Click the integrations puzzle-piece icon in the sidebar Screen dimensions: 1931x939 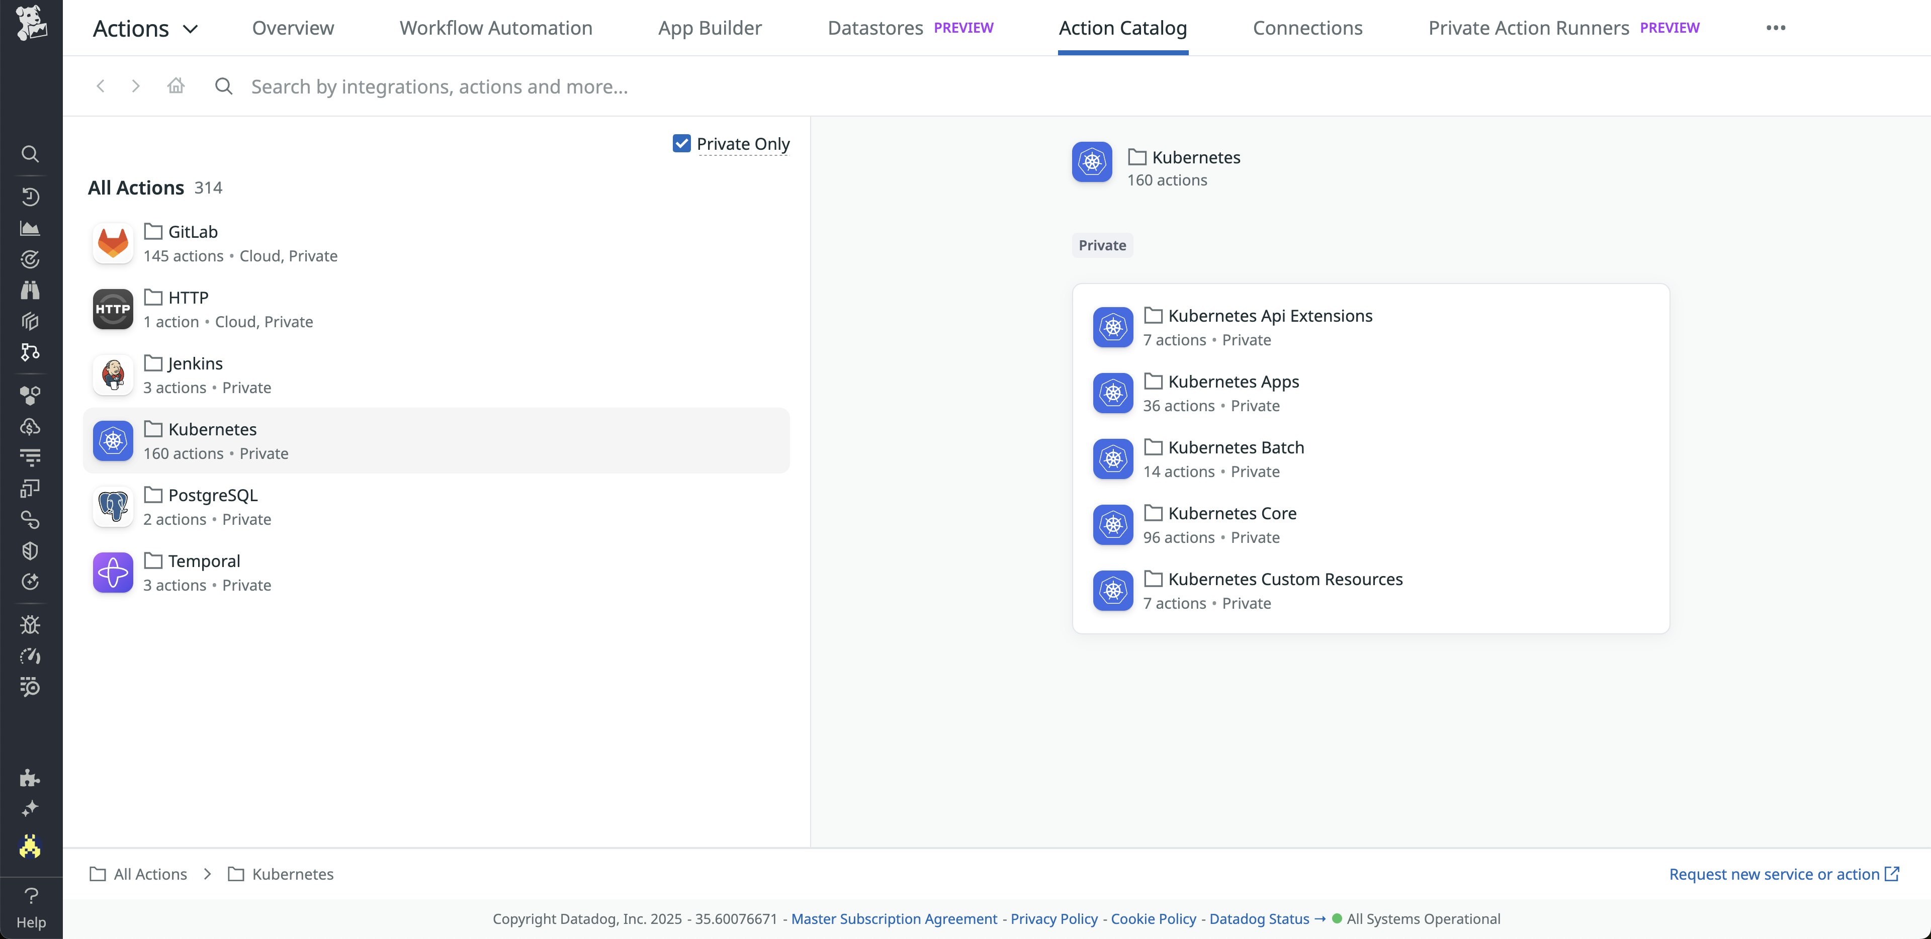pyautogui.click(x=30, y=779)
